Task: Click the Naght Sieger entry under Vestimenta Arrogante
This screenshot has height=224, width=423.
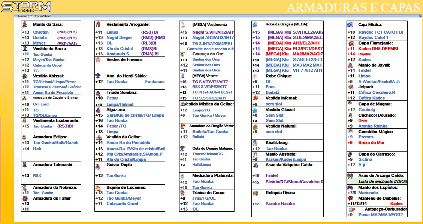Action: tap(119, 37)
